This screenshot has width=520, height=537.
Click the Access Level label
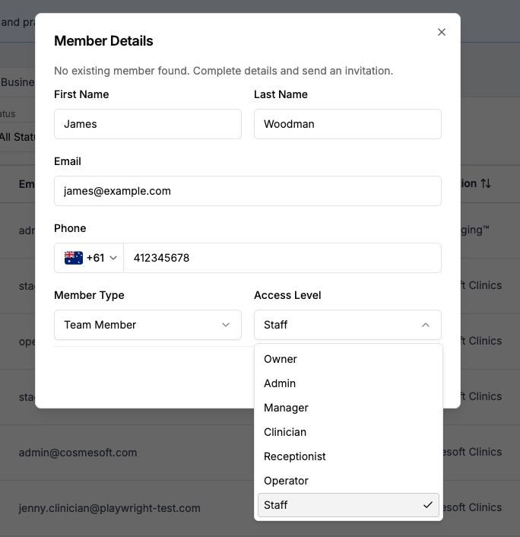(x=287, y=295)
